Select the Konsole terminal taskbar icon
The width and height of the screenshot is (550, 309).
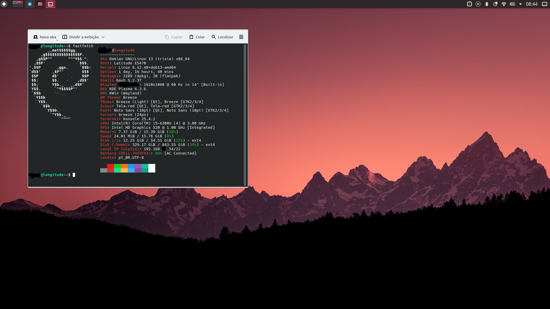(x=50, y=4)
